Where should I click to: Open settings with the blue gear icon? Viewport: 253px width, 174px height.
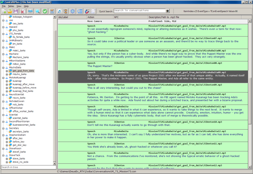click(73, 11)
